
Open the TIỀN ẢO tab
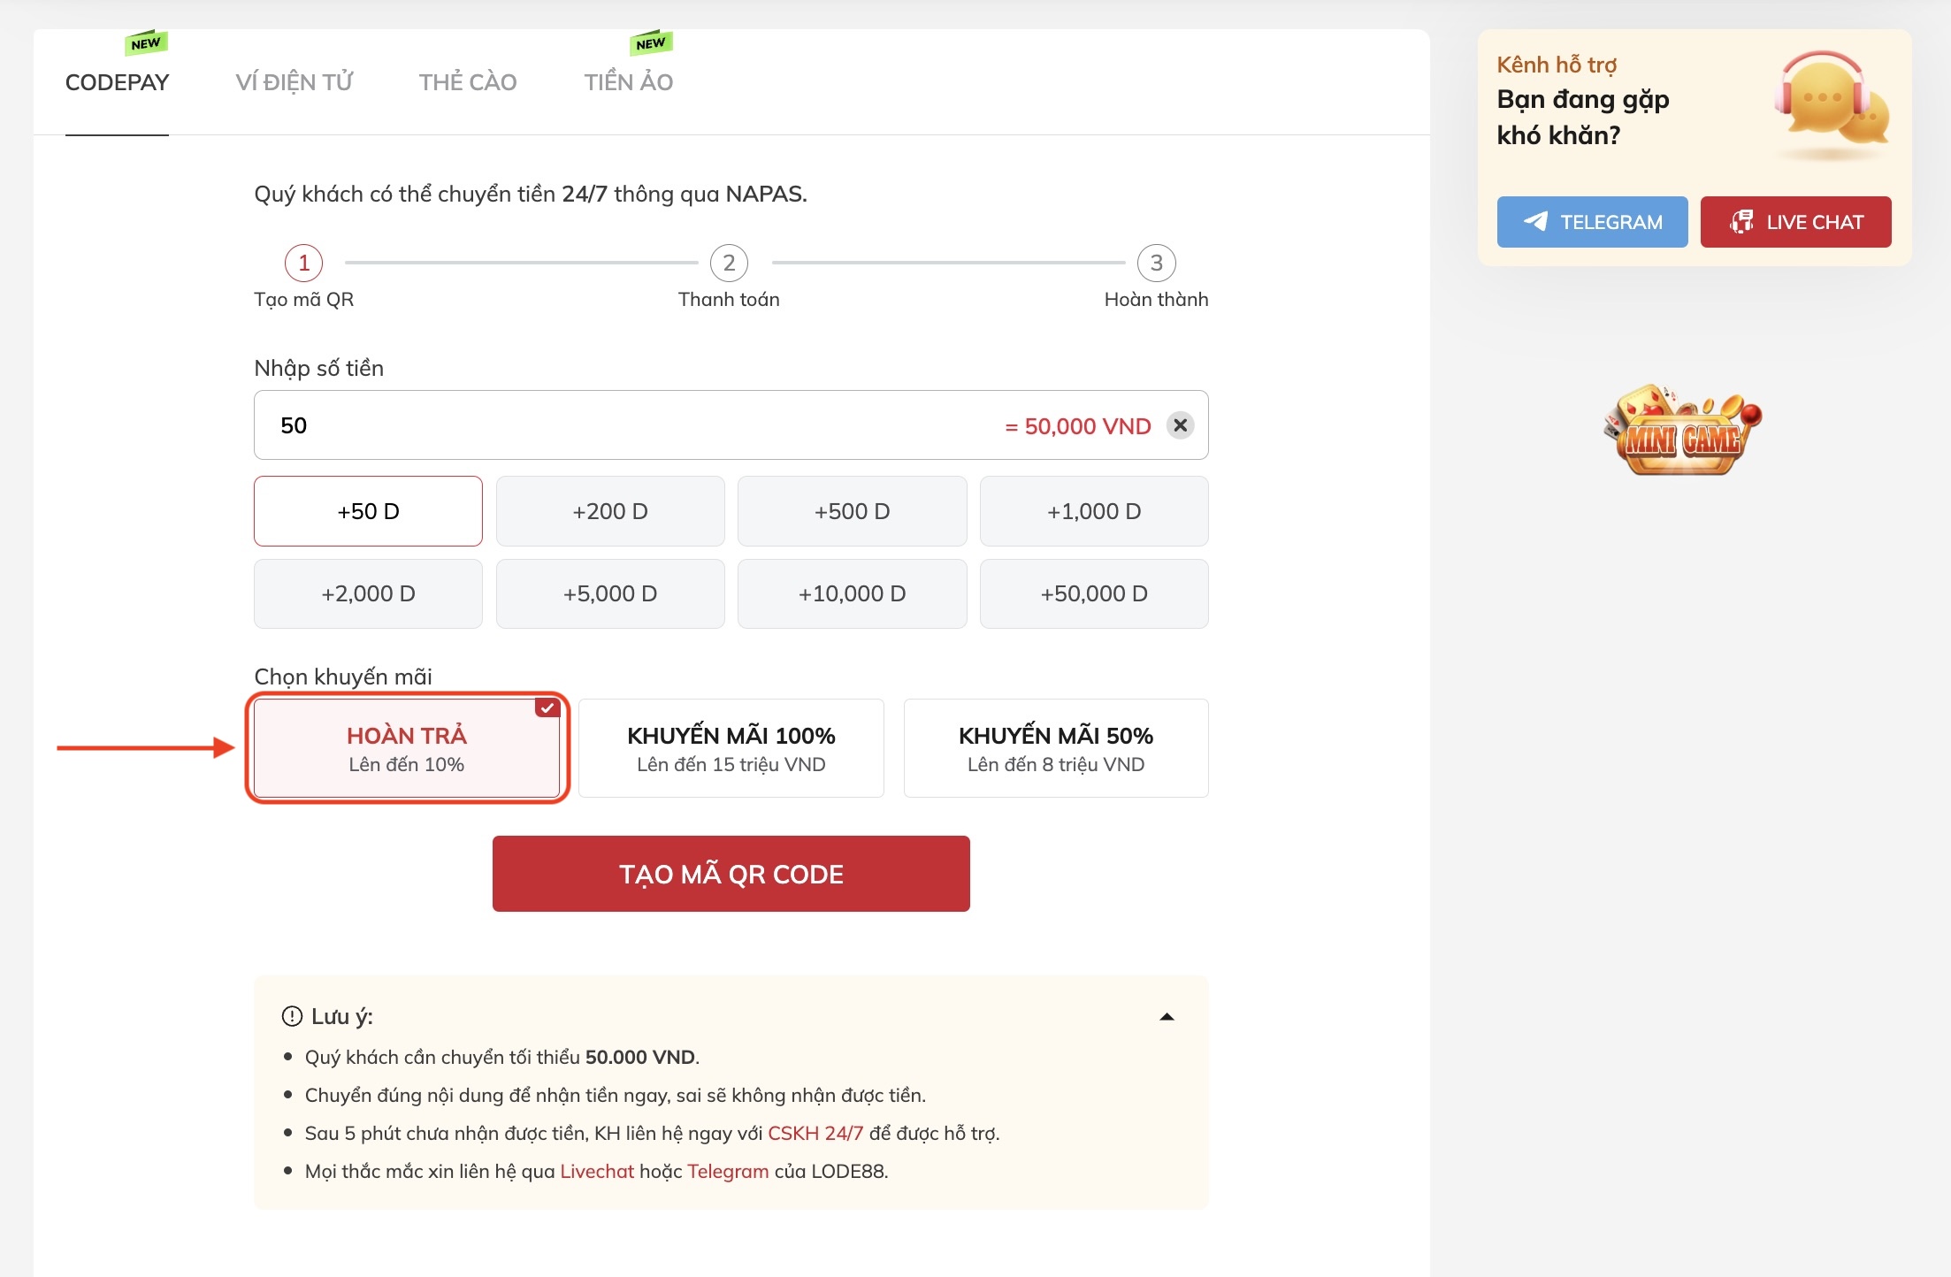[628, 82]
